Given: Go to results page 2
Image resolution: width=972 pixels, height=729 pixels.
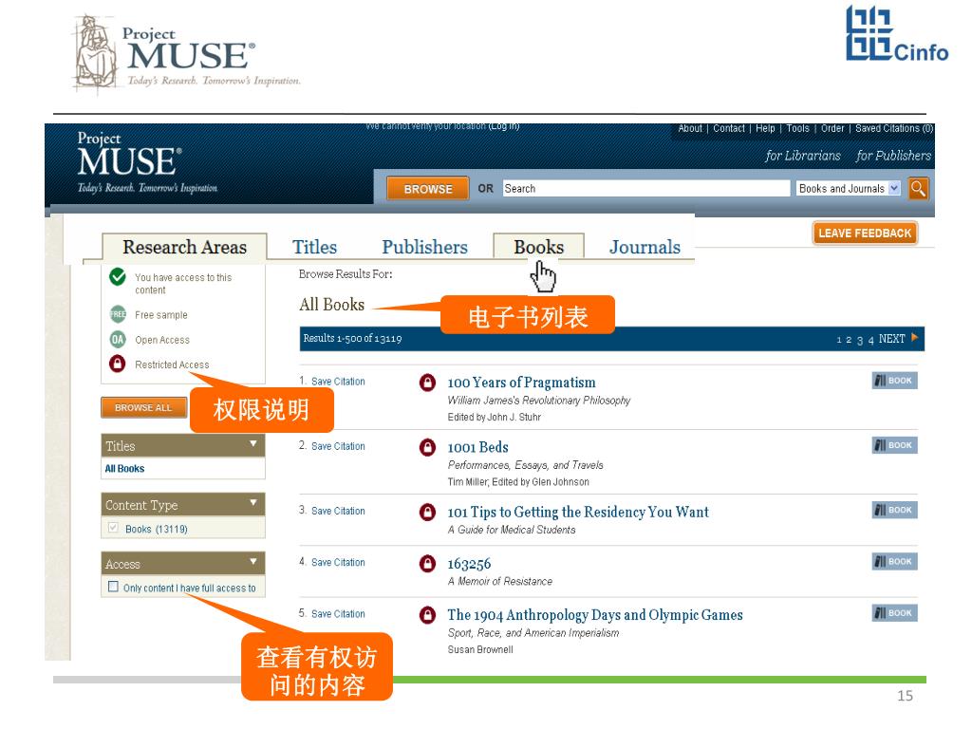Looking at the screenshot, I should [849, 340].
